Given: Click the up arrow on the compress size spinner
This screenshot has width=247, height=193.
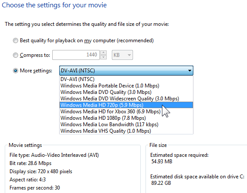Looking at the screenshot, I should click(x=104, y=53).
